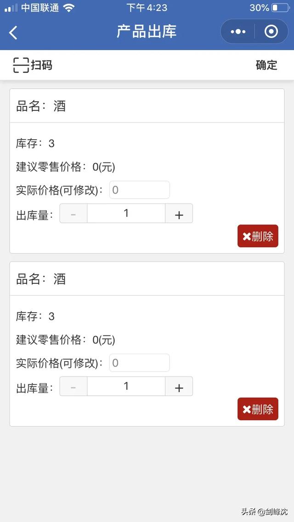Focus second product's 实际价格 input field

139,363
